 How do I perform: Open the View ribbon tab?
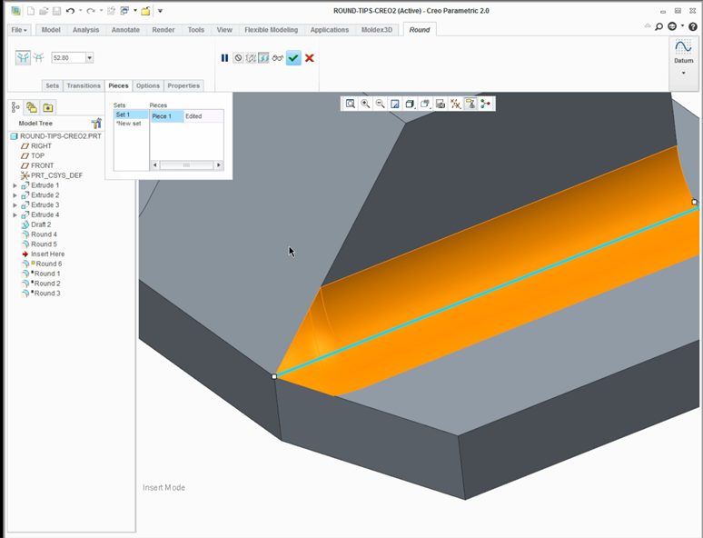(x=224, y=30)
